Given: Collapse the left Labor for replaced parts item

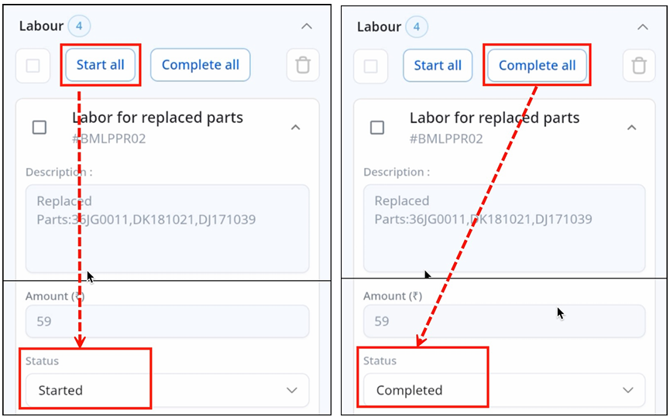Looking at the screenshot, I should 294,127.
